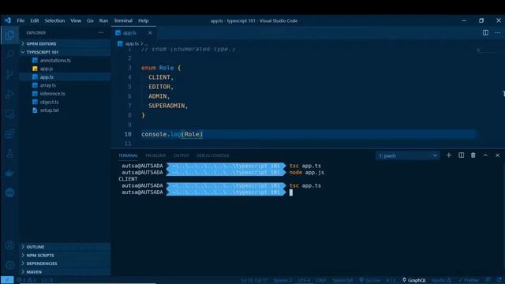Viewport: 505px width, 284px height.
Task: Open the Help menu
Action: (144, 21)
